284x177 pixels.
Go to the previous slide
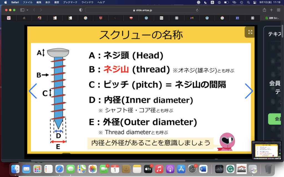click(33, 91)
